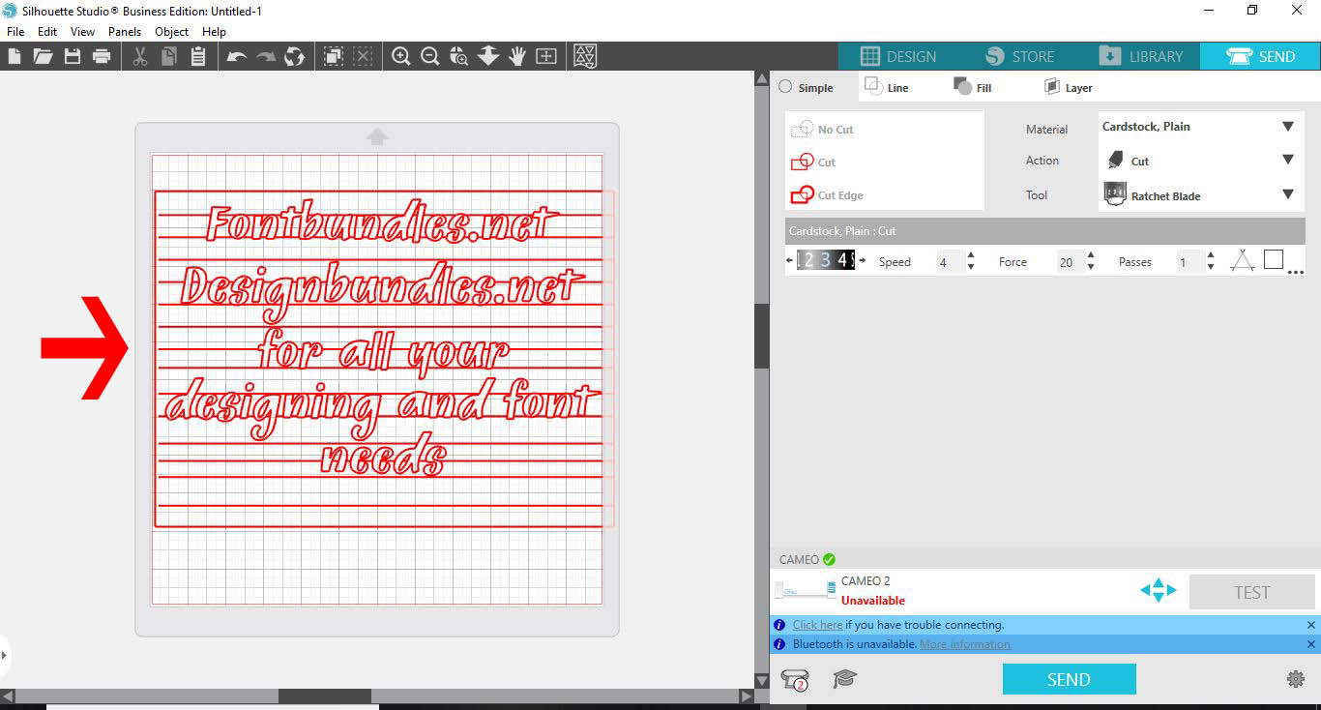Create a new document with the blank page icon
The image size is (1321, 710).
15,56
